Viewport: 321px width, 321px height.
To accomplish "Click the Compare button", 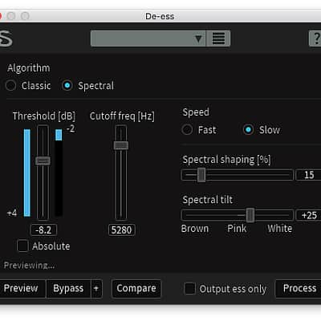I will coord(136,288).
